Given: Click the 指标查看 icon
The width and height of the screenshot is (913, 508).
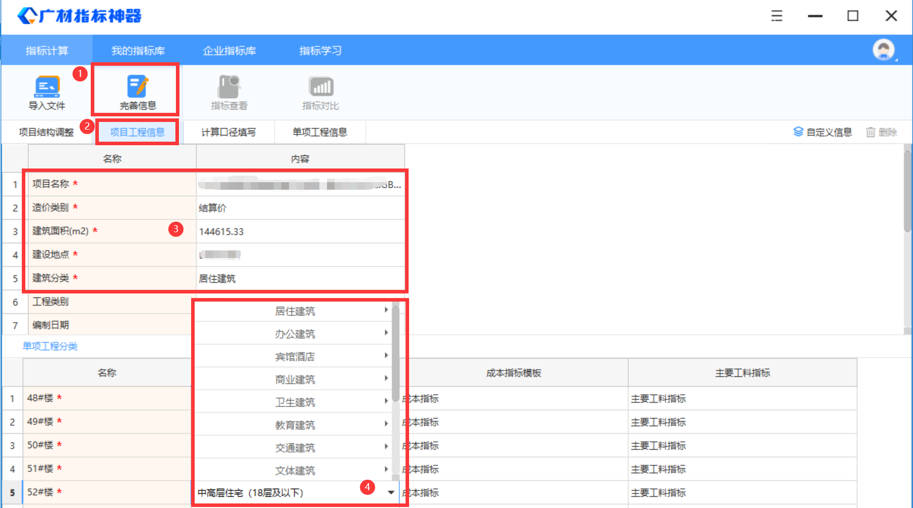Looking at the screenshot, I should coord(229,87).
